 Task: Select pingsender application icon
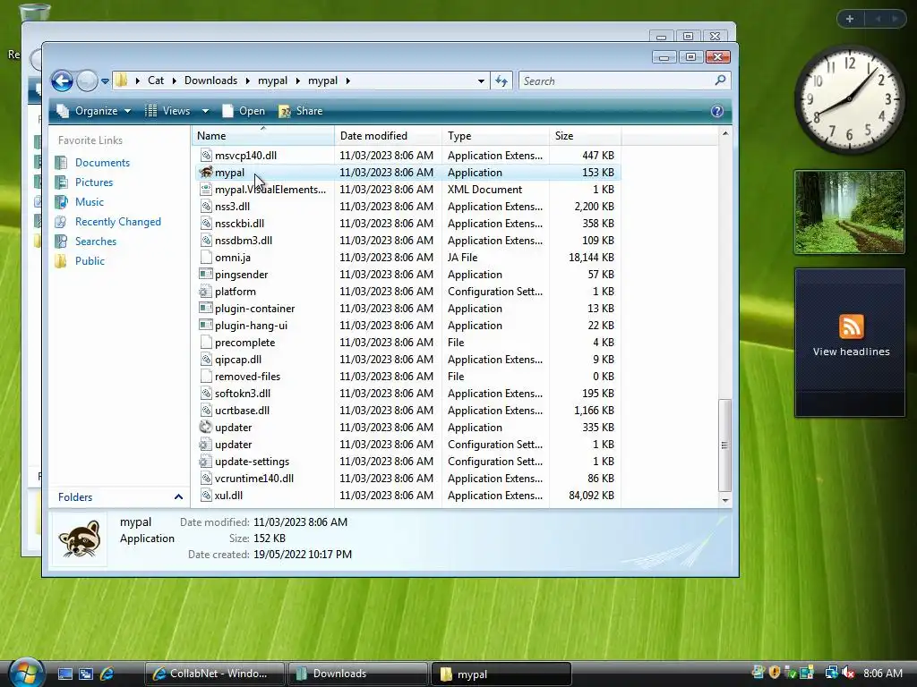pyautogui.click(x=206, y=274)
